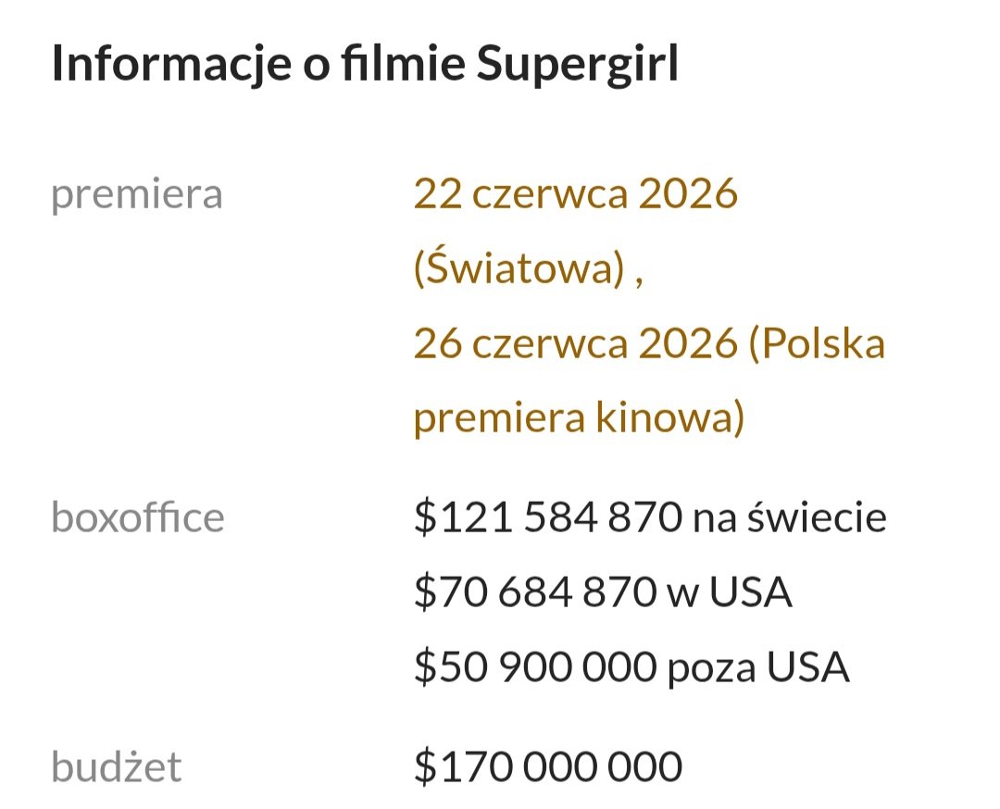
Task: Click the w USA text
Action: (730, 592)
